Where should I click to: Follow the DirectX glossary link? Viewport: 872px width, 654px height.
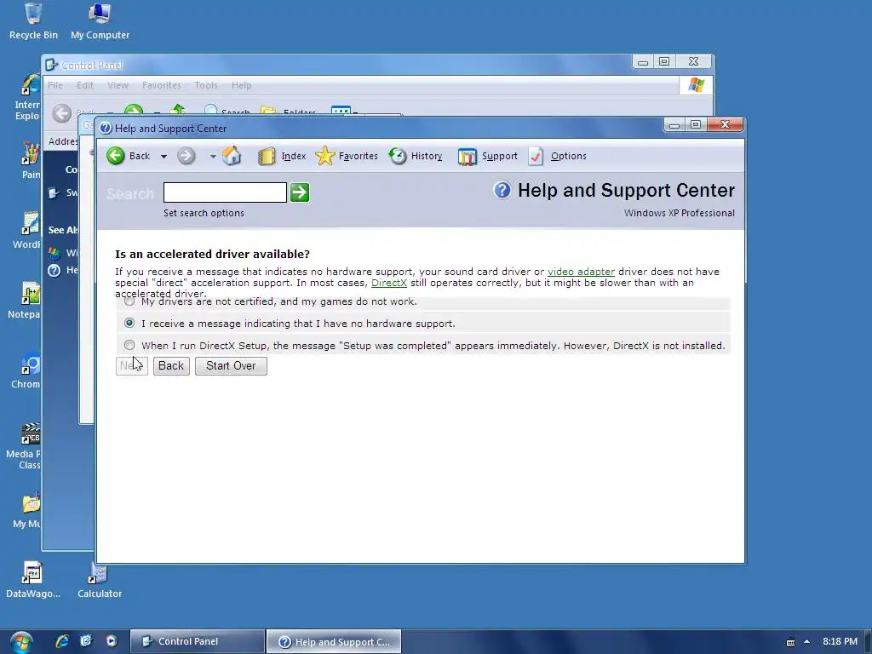[388, 283]
